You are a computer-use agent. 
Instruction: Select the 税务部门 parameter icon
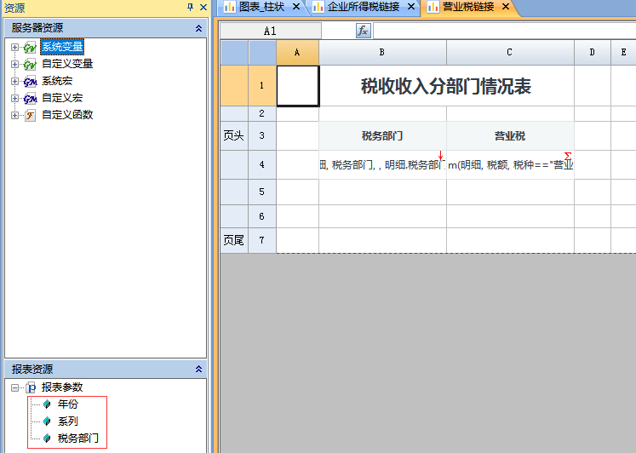(x=47, y=439)
